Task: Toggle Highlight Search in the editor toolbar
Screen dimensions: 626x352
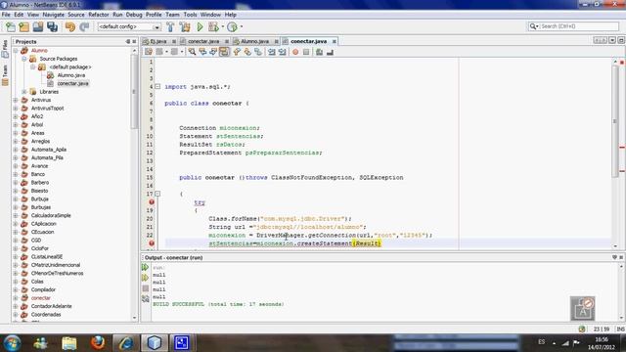Action: click(x=224, y=52)
